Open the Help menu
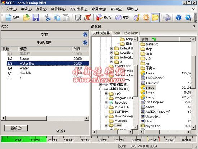 pos(132,9)
